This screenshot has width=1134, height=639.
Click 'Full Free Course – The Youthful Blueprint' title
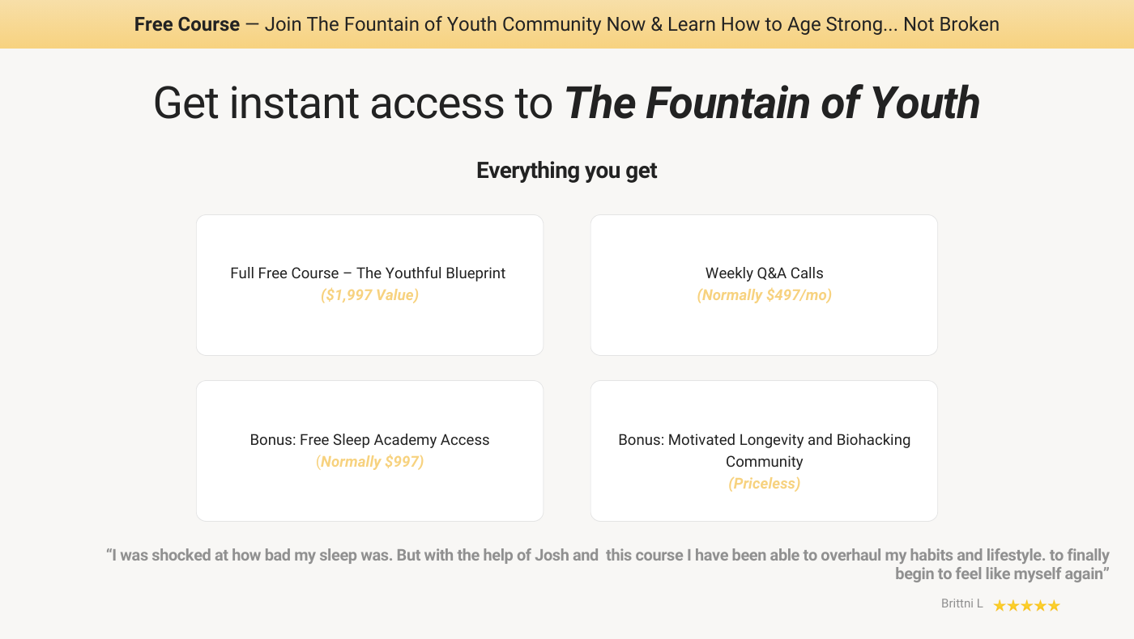pos(368,273)
